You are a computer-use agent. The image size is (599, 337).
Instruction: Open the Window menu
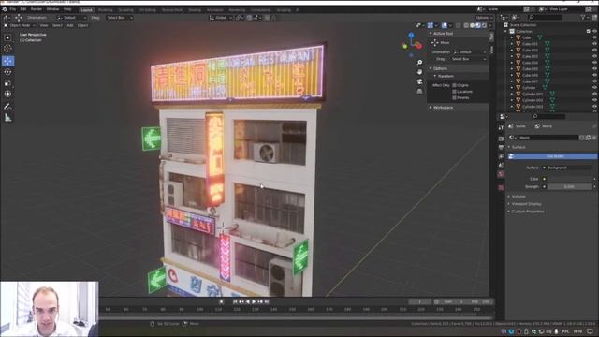tap(52, 9)
